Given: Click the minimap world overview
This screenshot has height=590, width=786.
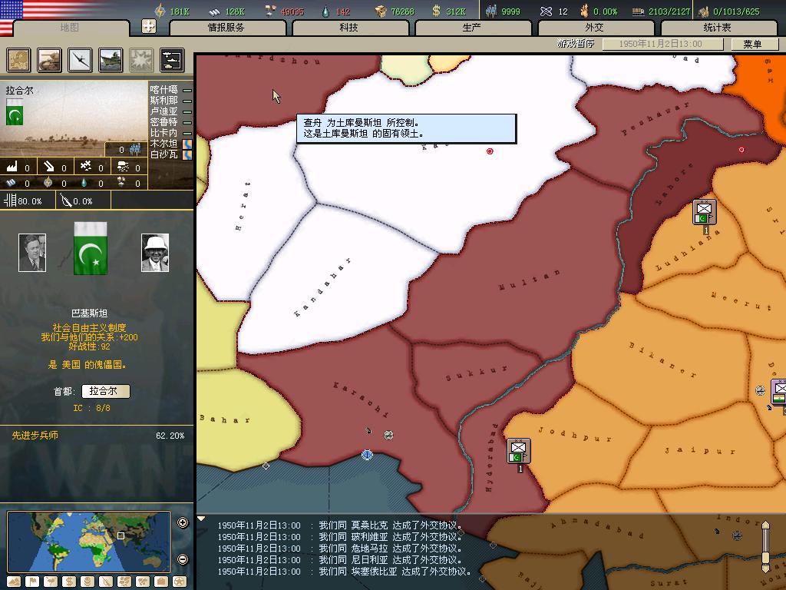Looking at the screenshot, I should pyautogui.click(x=89, y=542).
